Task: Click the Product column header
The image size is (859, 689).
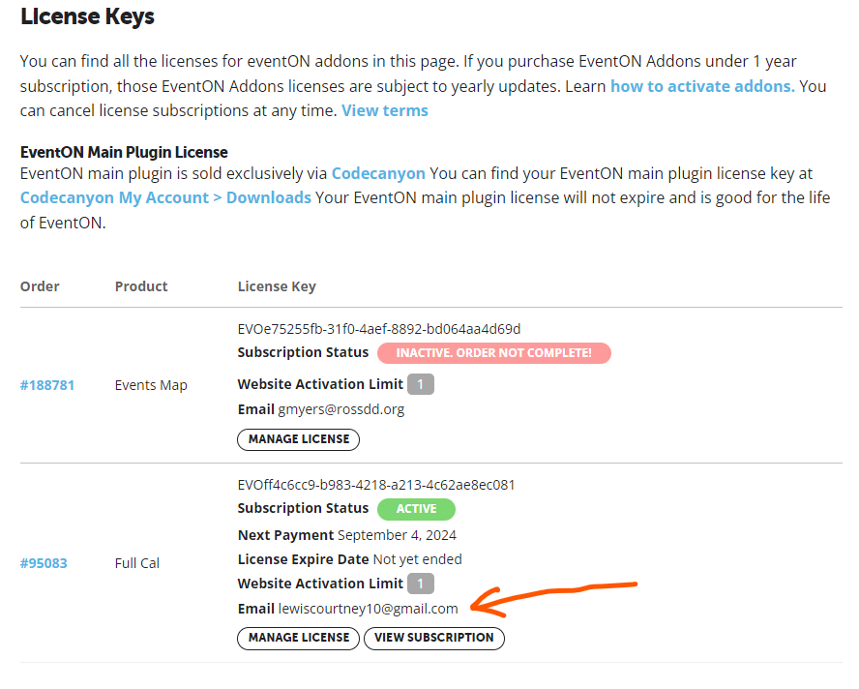Action: pyautogui.click(x=141, y=286)
